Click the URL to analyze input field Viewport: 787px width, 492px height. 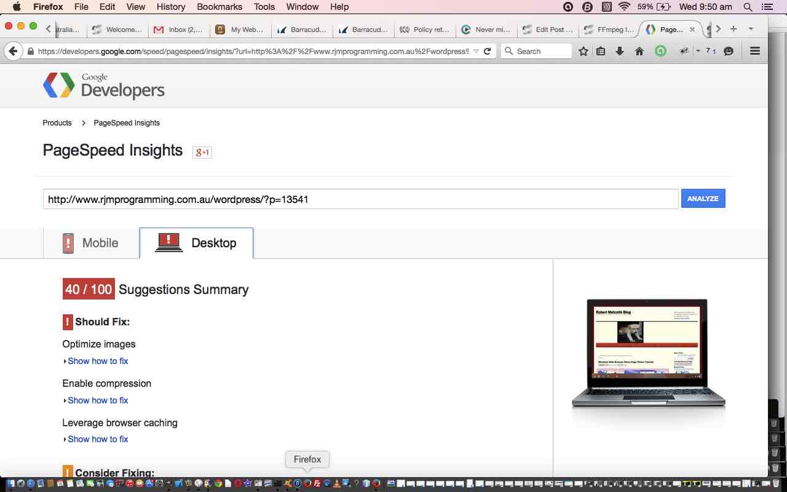tap(360, 199)
